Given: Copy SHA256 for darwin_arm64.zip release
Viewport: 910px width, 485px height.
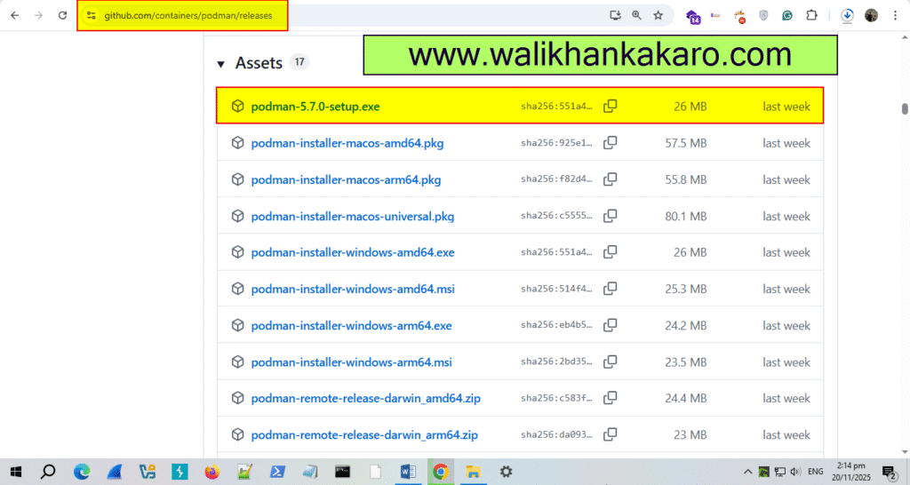Looking at the screenshot, I should (x=610, y=434).
